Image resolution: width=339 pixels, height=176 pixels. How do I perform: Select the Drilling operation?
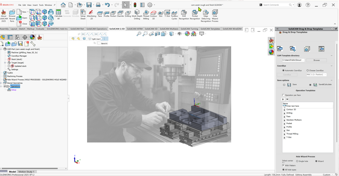pyautogui.click(x=128, y=14)
